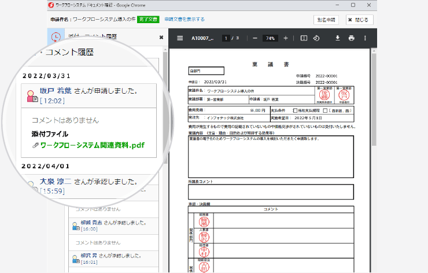Print the PDF document
The height and width of the screenshot is (273, 428).
(352, 38)
